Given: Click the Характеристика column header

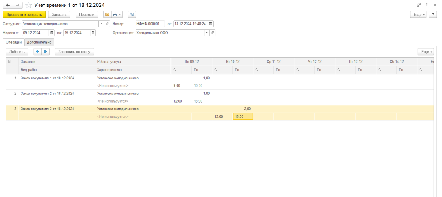Looking at the screenshot, I should pyautogui.click(x=133, y=69).
